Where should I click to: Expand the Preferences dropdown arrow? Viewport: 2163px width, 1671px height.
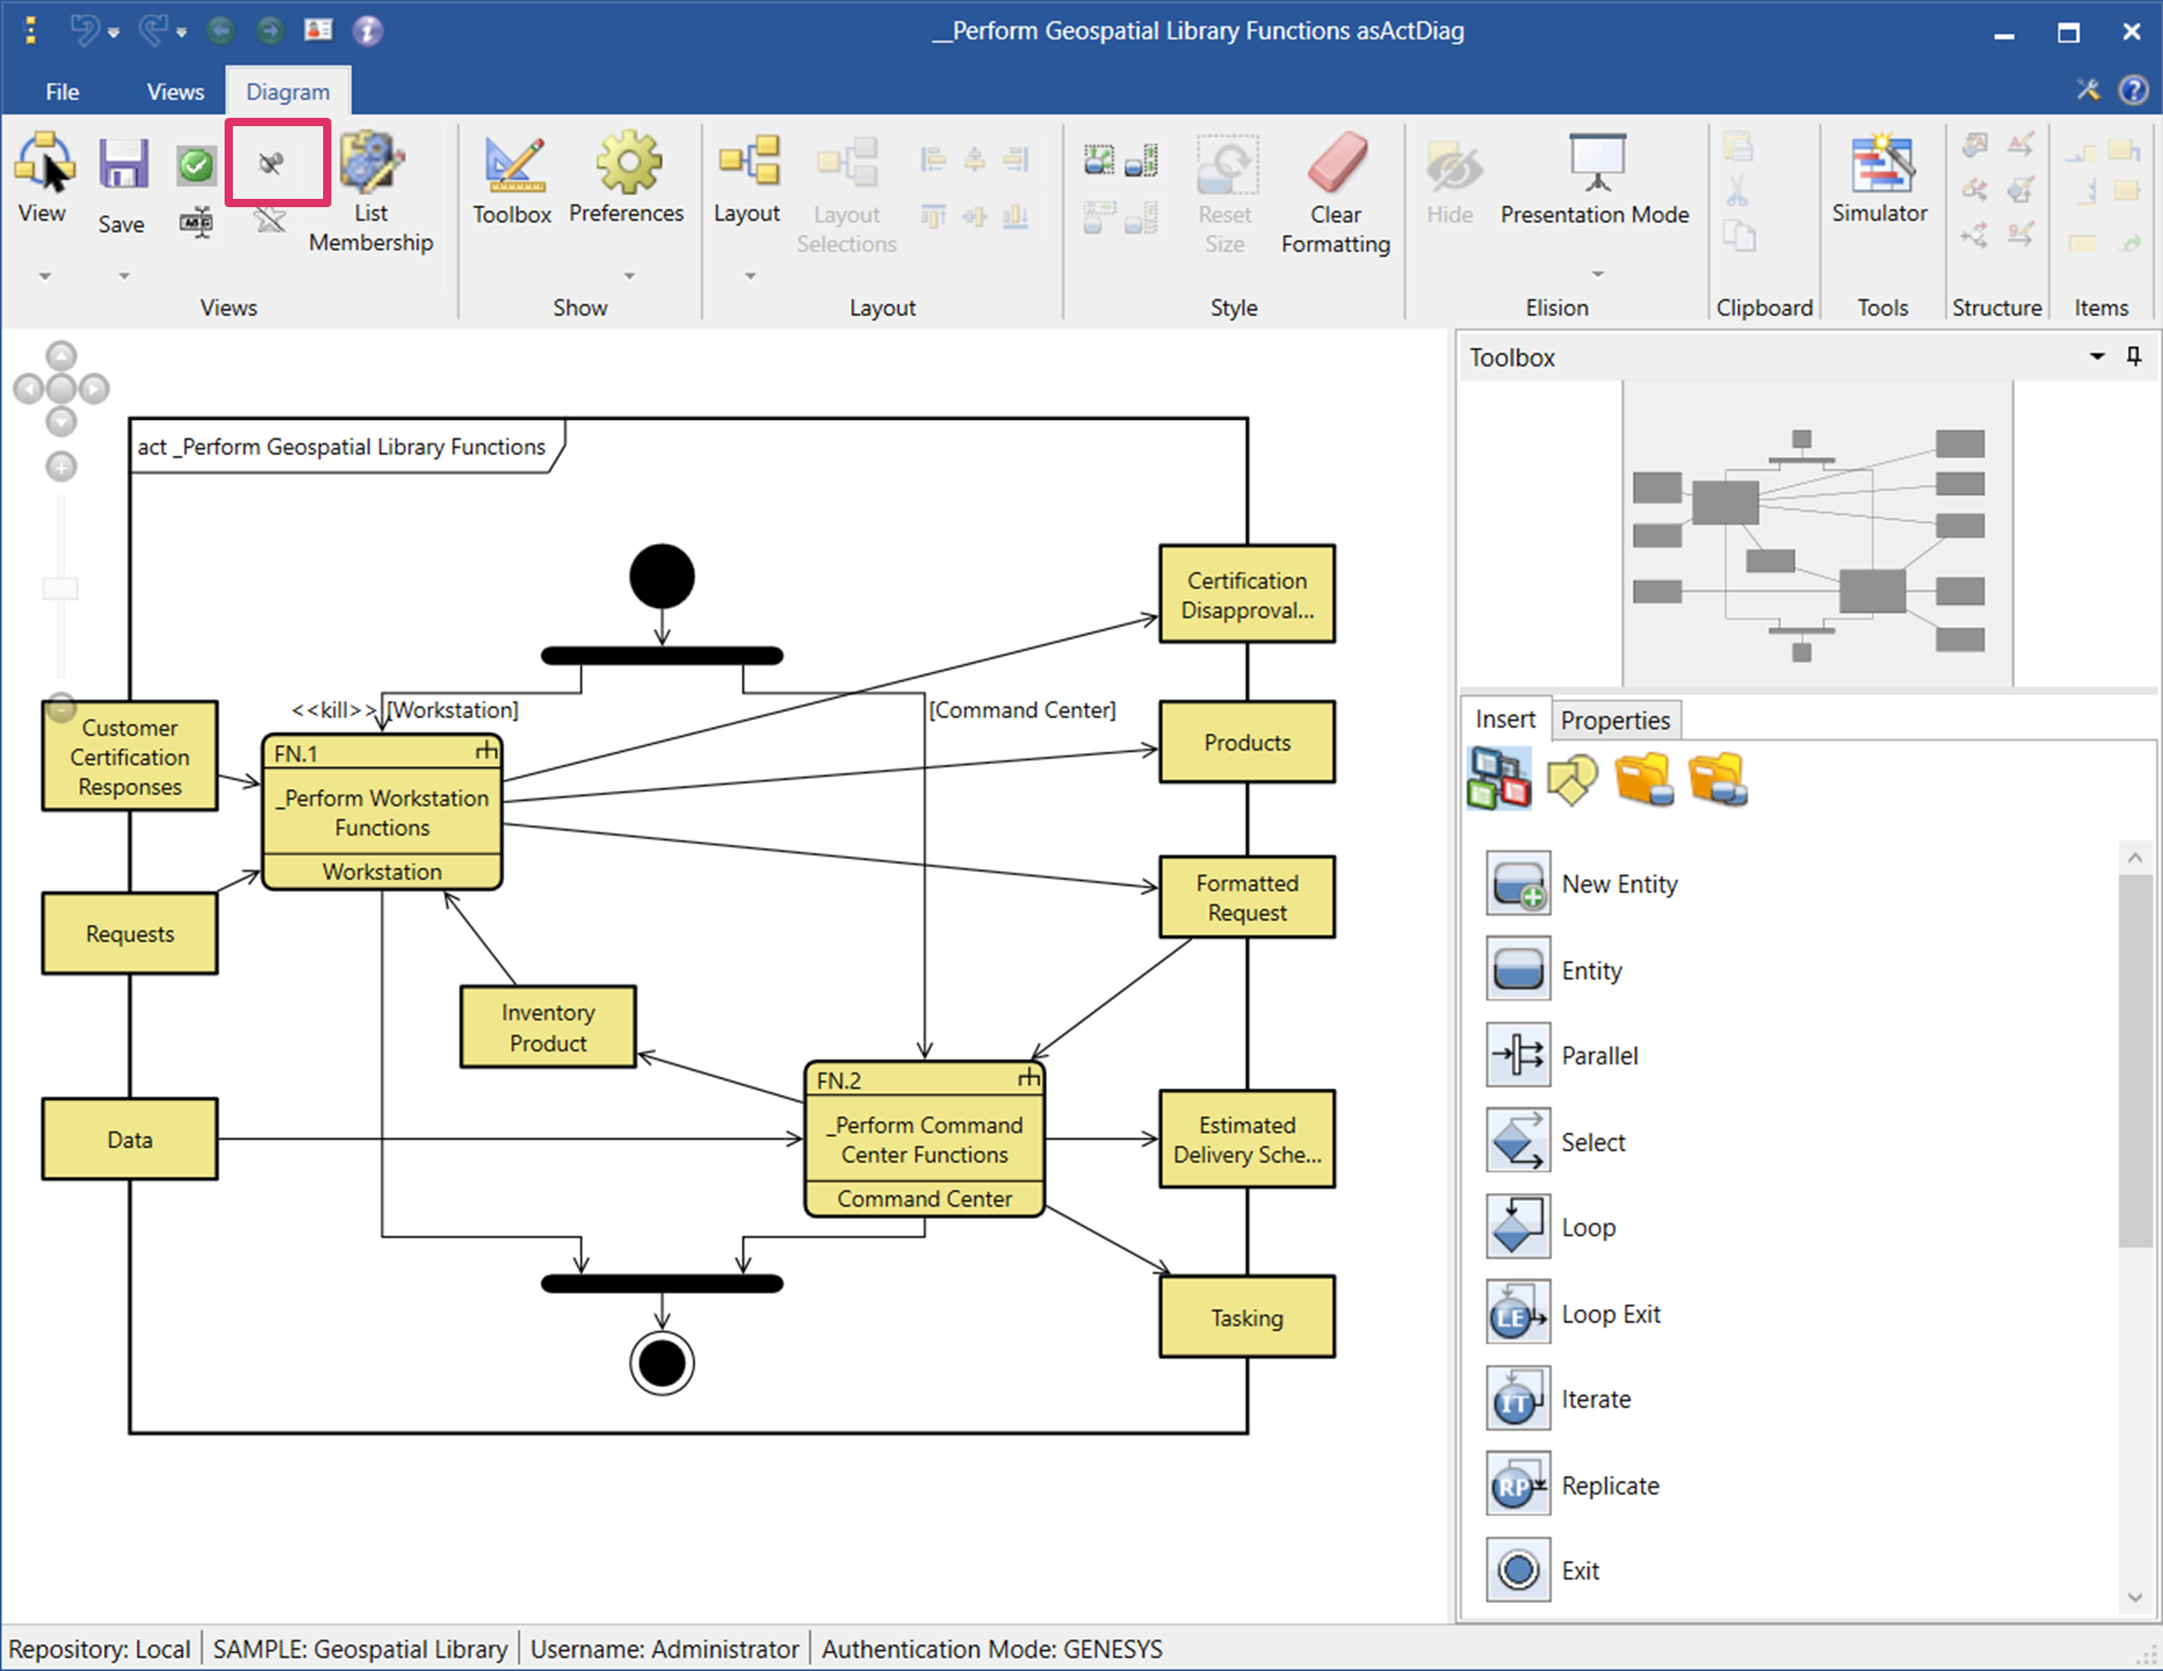[629, 276]
